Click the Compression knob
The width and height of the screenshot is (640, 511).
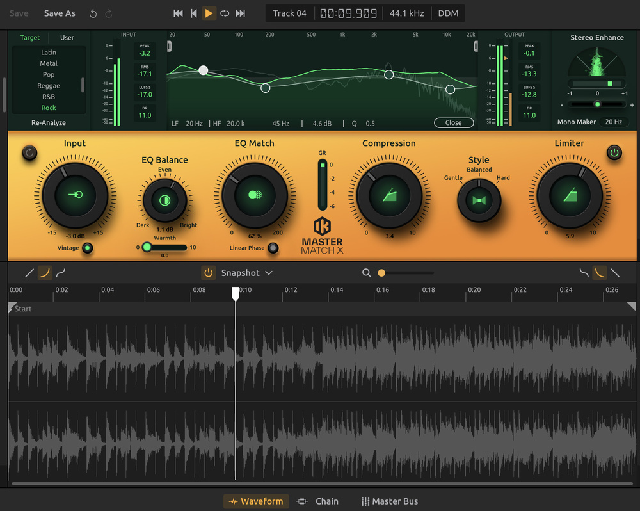click(389, 195)
